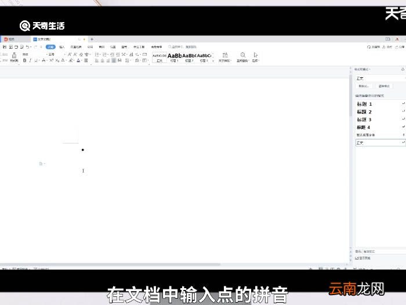Click the Numbered List icon
Image resolution: width=406 pixels, height=305 pixels.
[104, 55]
